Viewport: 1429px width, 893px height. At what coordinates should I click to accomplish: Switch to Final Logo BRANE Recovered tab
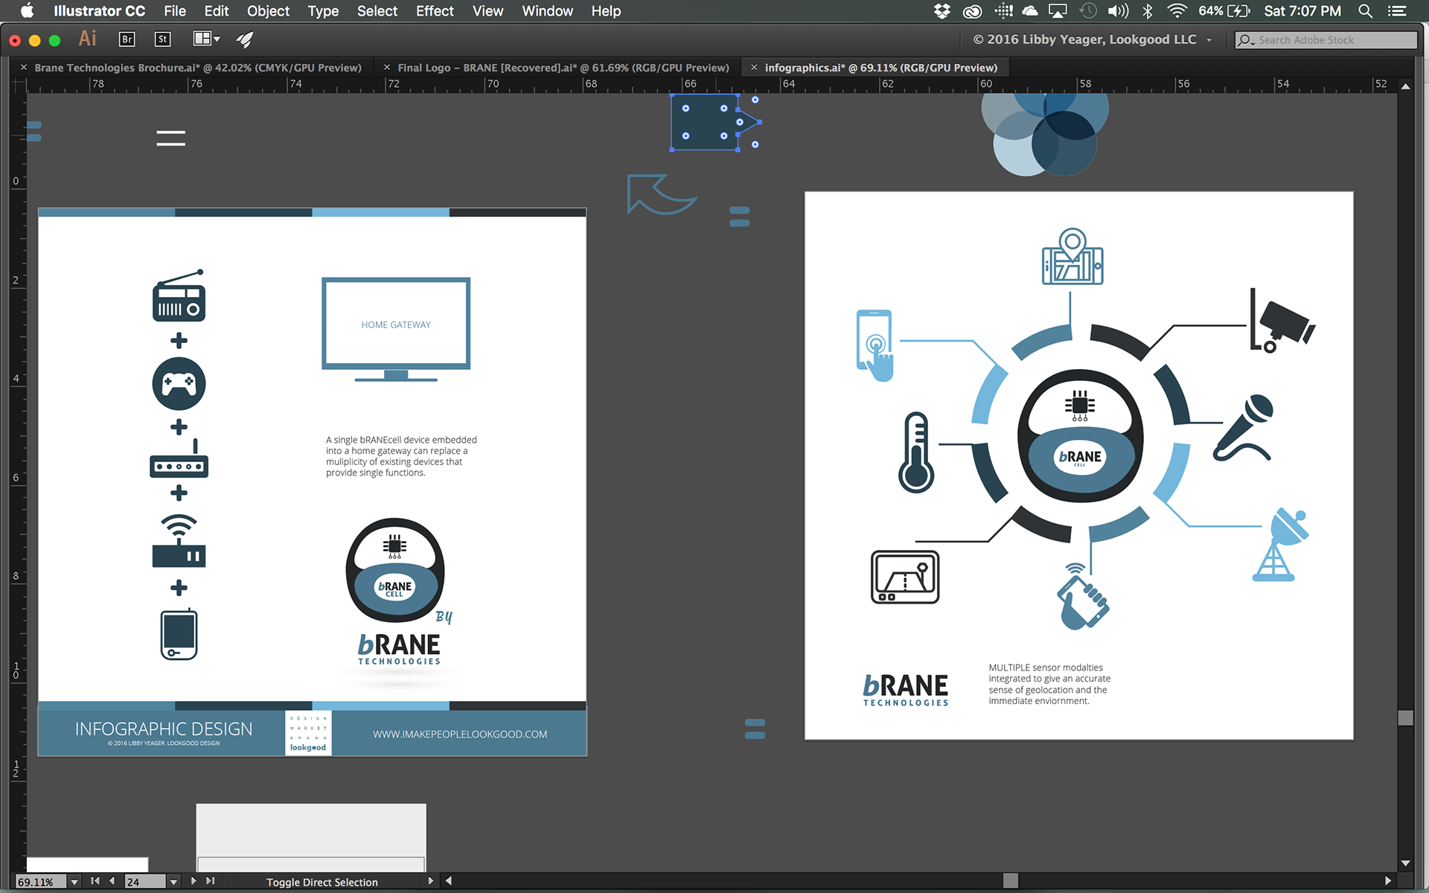(563, 68)
